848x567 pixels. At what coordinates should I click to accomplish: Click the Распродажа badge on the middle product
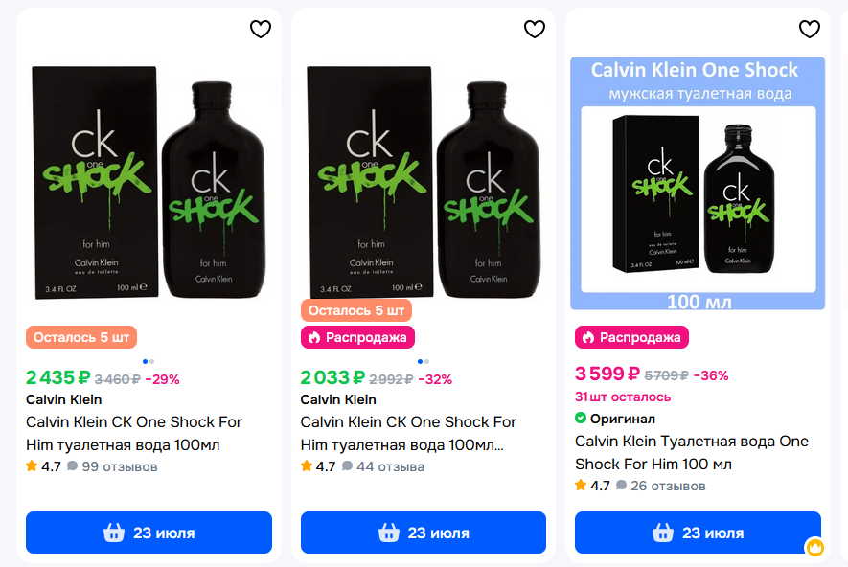(x=355, y=337)
